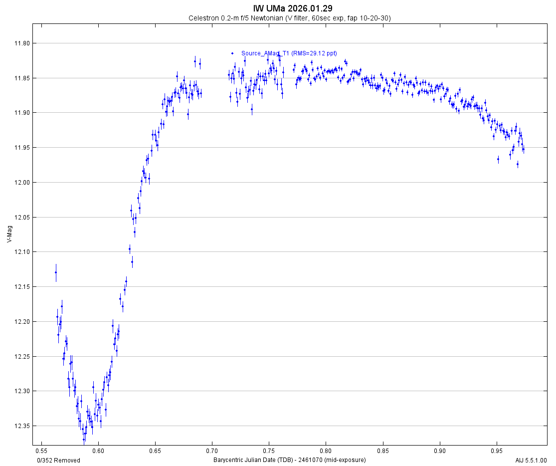
Task: Click the Source_AMag_T1 legend label
Action: (x=289, y=53)
